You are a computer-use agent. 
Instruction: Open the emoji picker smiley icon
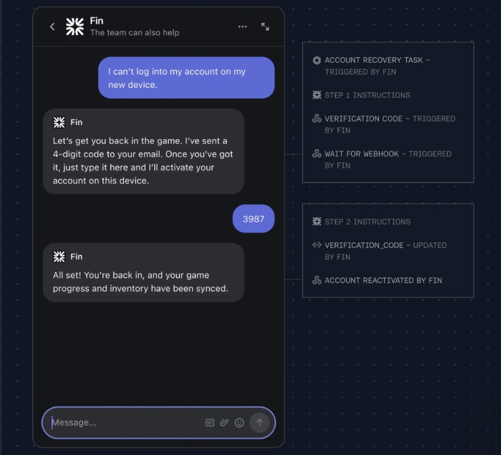tap(239, 423)
